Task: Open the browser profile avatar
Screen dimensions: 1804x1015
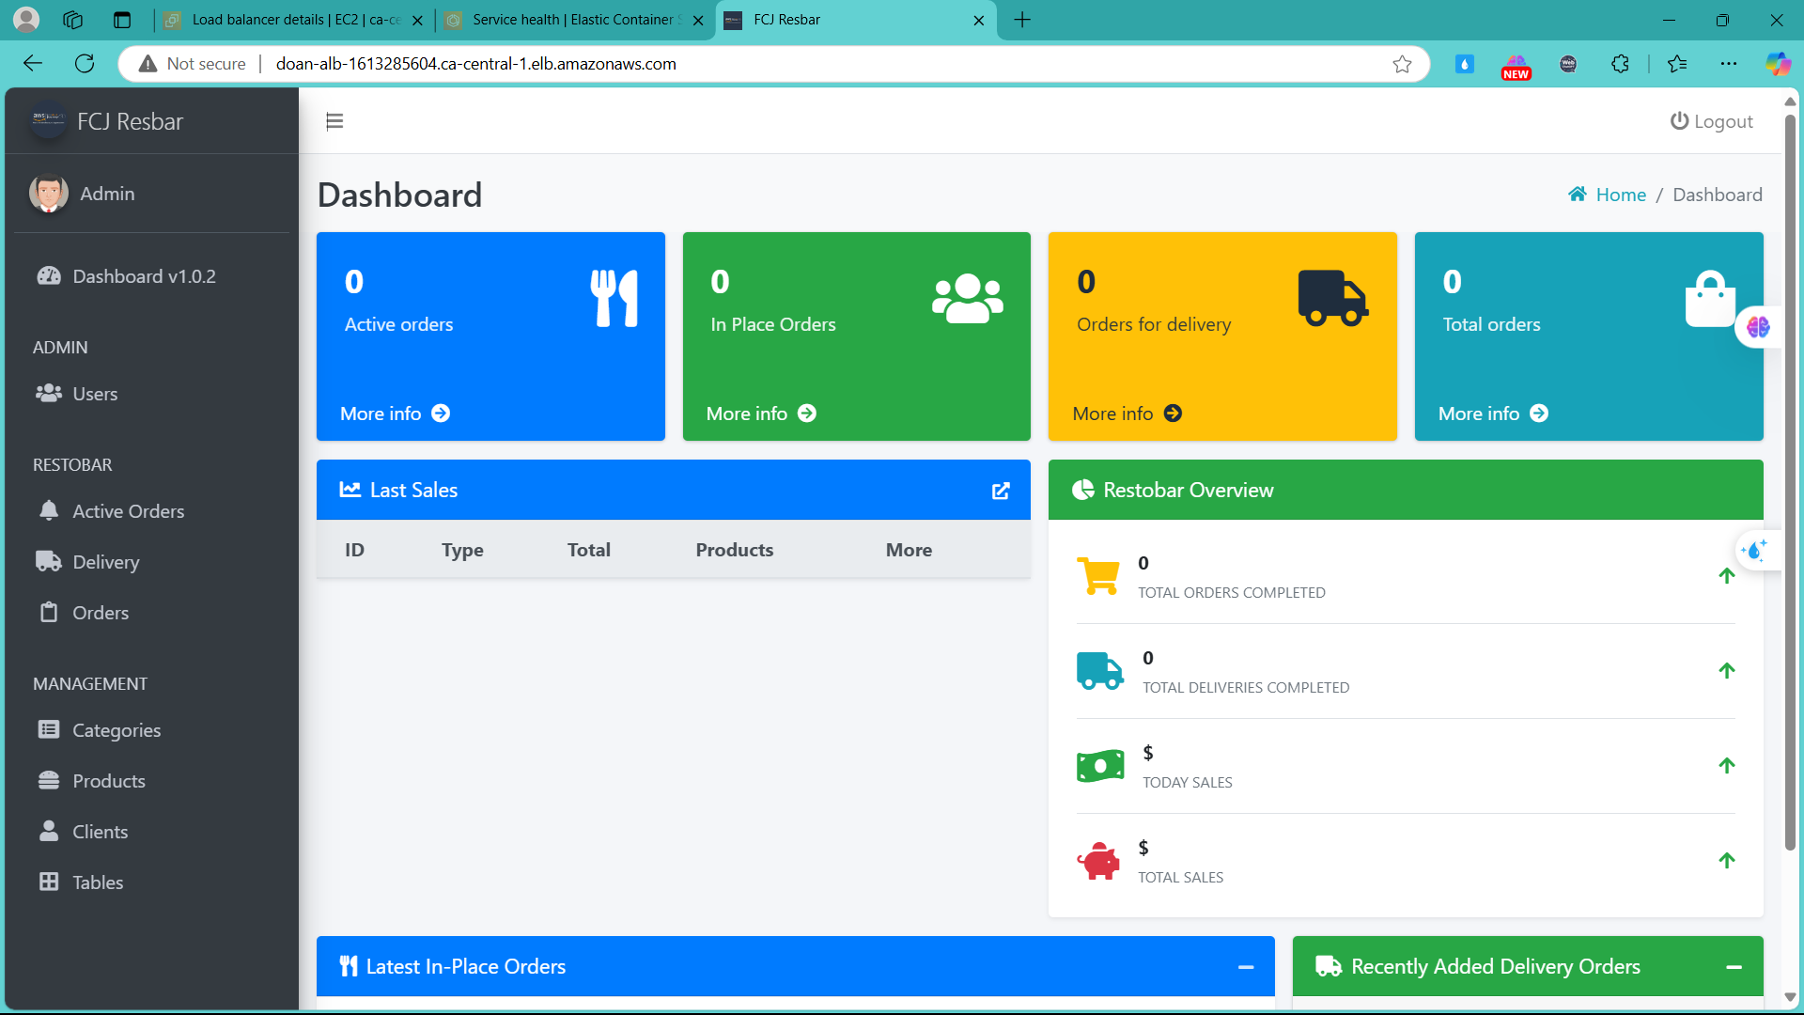Action: [27, 19]
